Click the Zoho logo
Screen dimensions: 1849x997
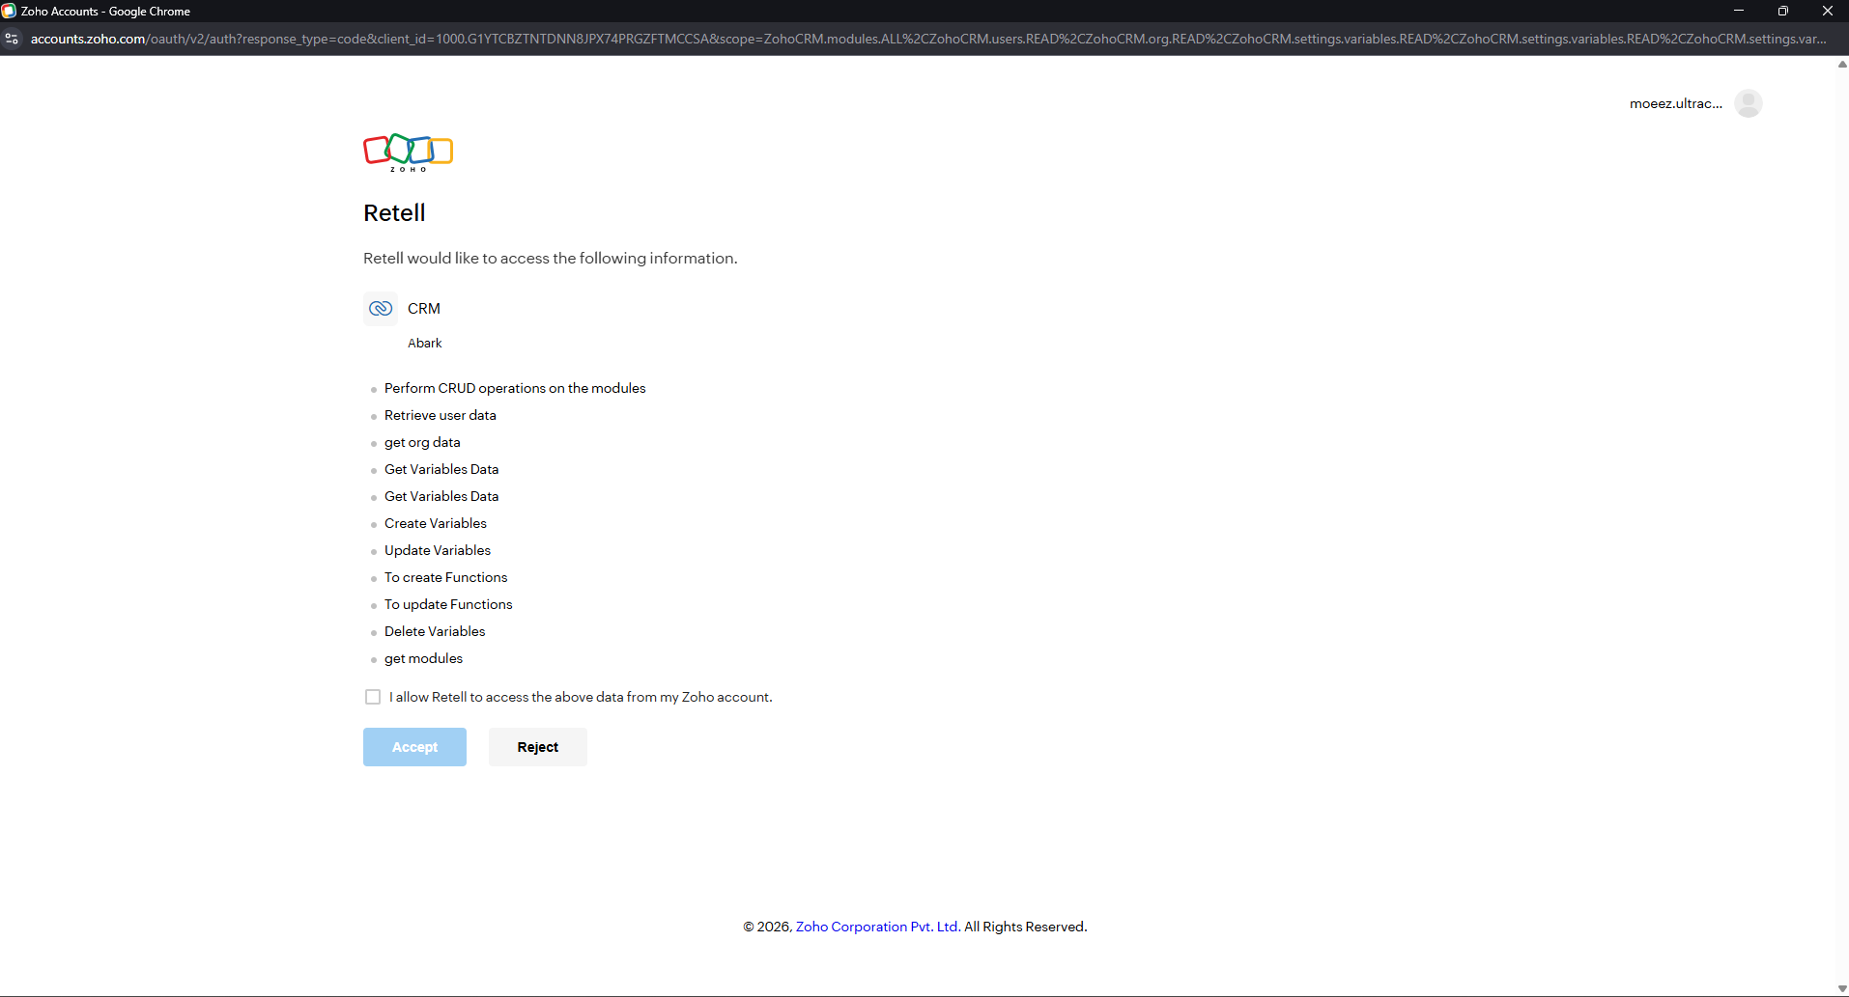(408, 152)
